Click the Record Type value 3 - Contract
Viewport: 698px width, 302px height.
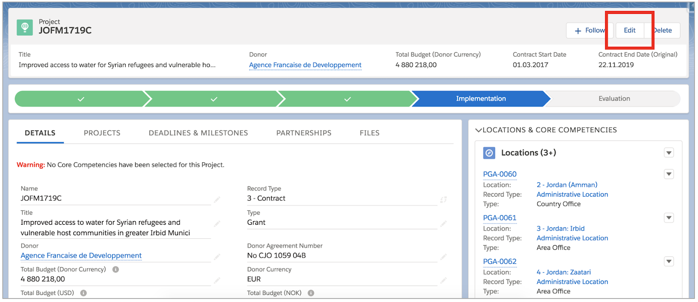tap(266, 198)
